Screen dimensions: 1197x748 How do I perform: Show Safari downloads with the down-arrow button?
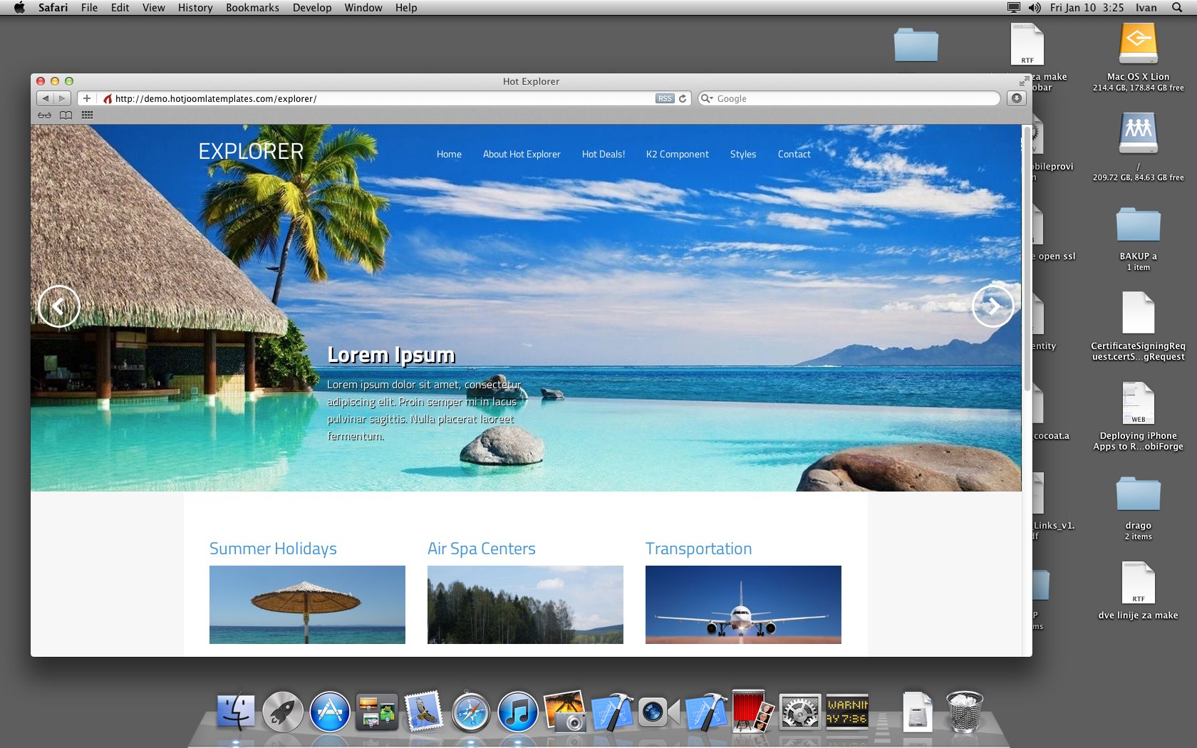[x=1017, y=98]
